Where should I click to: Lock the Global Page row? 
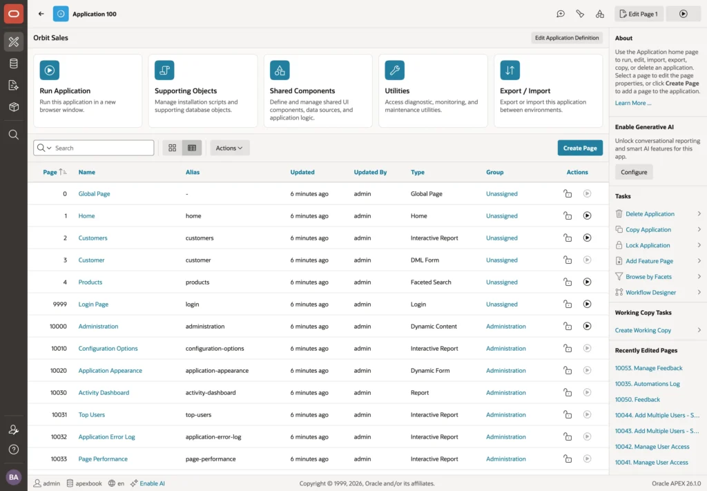[x=568, y=193]
